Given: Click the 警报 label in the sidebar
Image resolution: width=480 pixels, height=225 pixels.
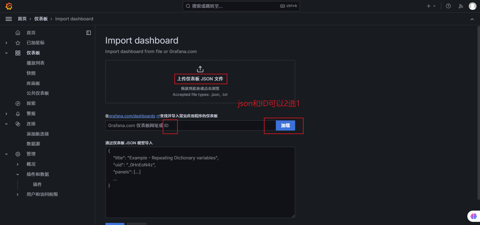Looking at the screenshot, I should 31,114.
